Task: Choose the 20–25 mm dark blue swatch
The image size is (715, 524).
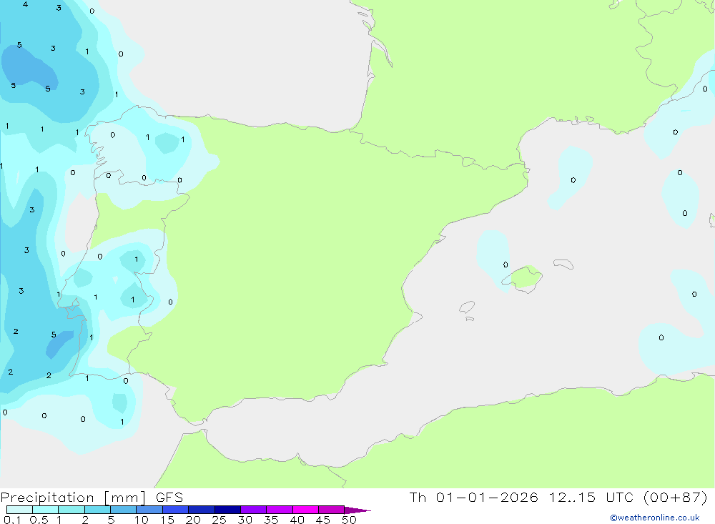Action: click(x=202, y=510)
